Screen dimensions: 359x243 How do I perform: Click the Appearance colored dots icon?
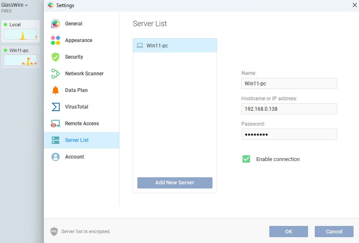tap(56, 40)
